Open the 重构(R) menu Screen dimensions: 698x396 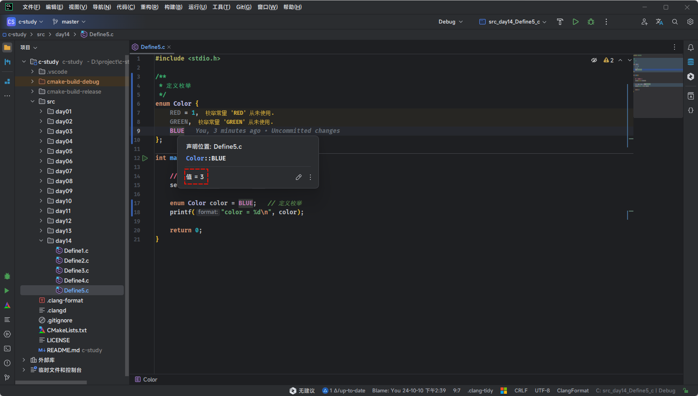click(x=149, y=7)
